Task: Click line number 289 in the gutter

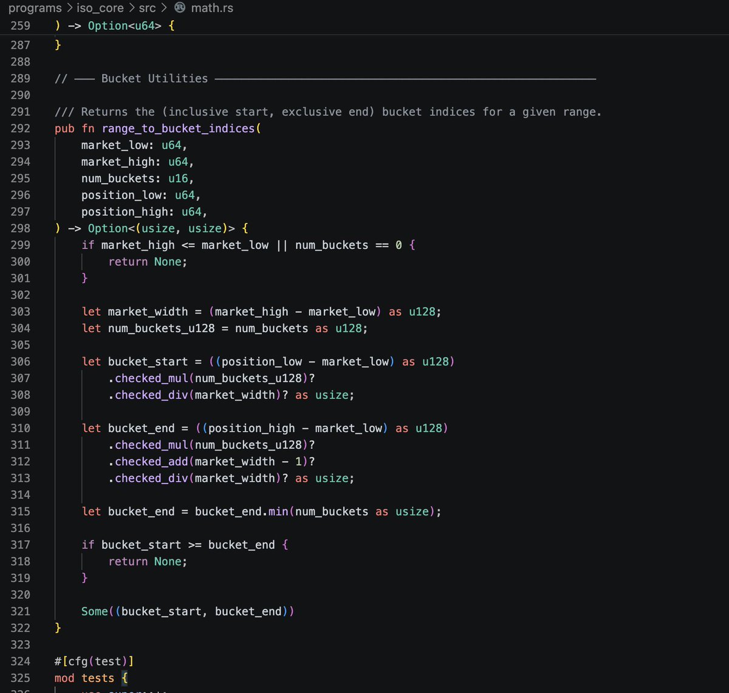Action: point(20,78)
